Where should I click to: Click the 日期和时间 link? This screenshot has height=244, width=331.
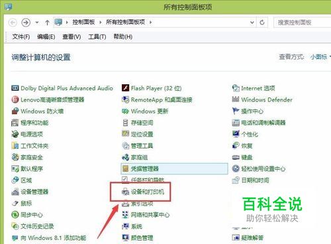pyautogui.click(x=255, y=180)
